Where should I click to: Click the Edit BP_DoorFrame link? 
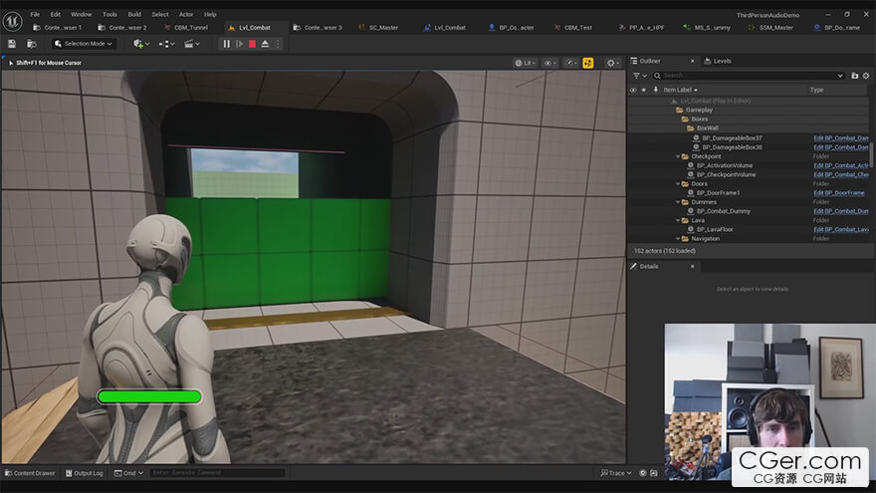tap(838, 193)
